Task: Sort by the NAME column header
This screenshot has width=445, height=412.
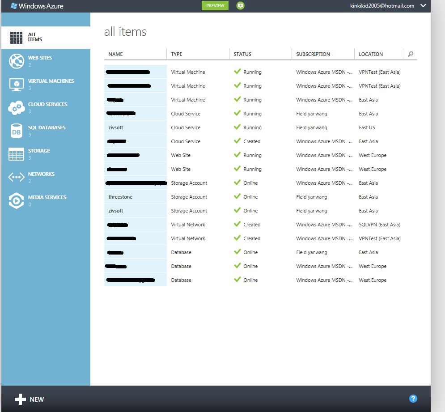Action: (x=115, y=54)
